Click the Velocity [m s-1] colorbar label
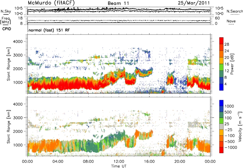Viewport: 243px width, 168px height. coord(240,126)
